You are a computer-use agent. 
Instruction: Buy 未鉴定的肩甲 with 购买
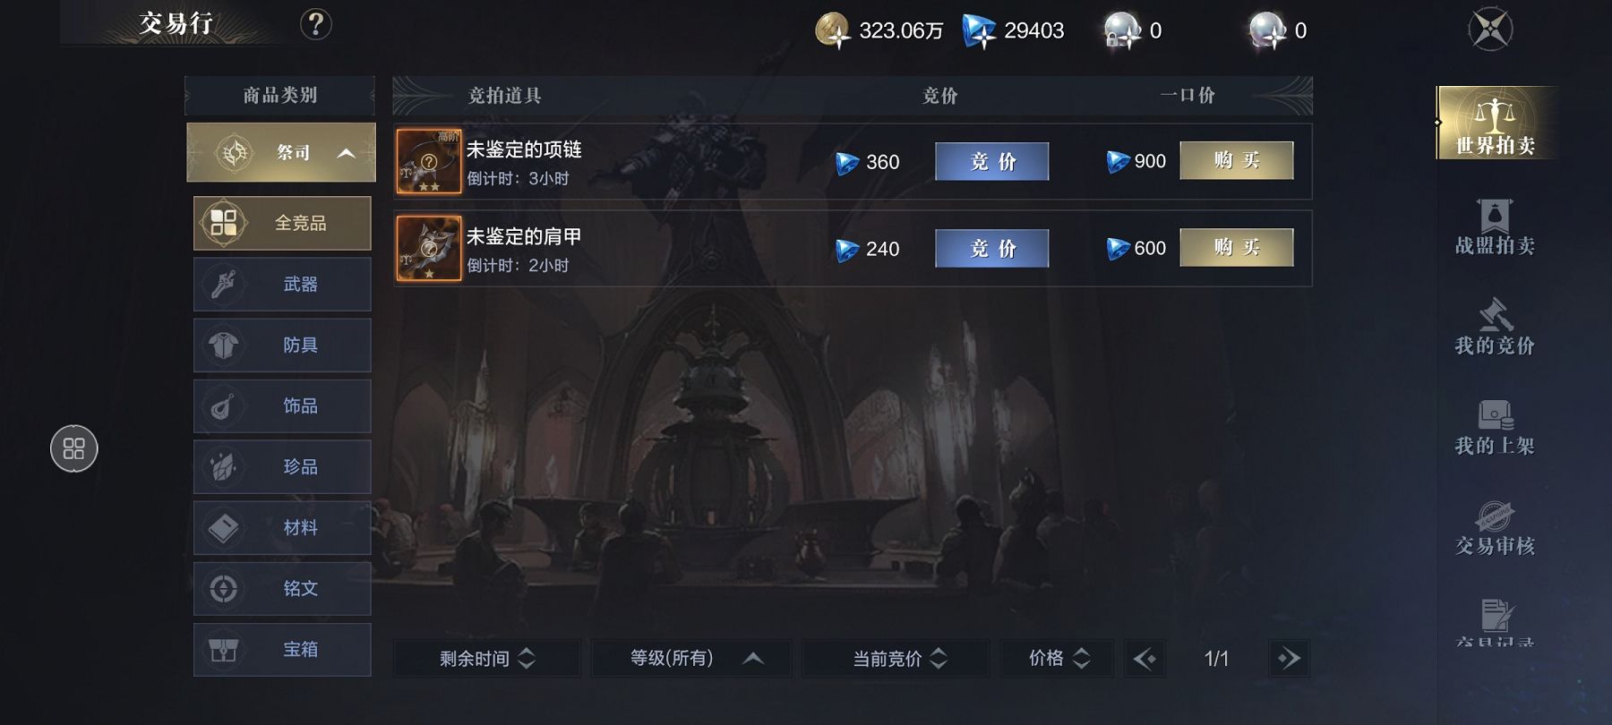point(1237,247)
